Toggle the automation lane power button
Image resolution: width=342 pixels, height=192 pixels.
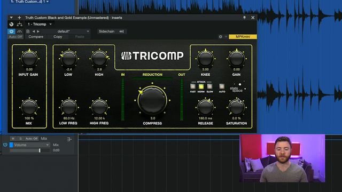pyautogui.click(x=5, y=145)
